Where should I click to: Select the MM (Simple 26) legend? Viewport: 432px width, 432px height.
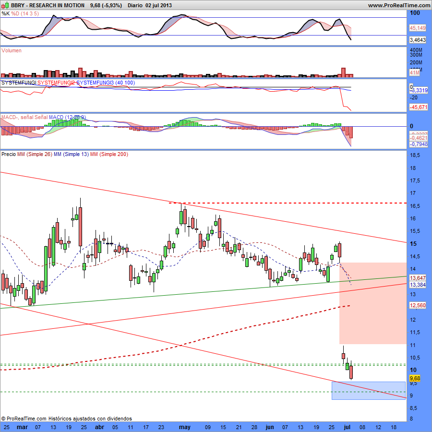click(35, 154)
